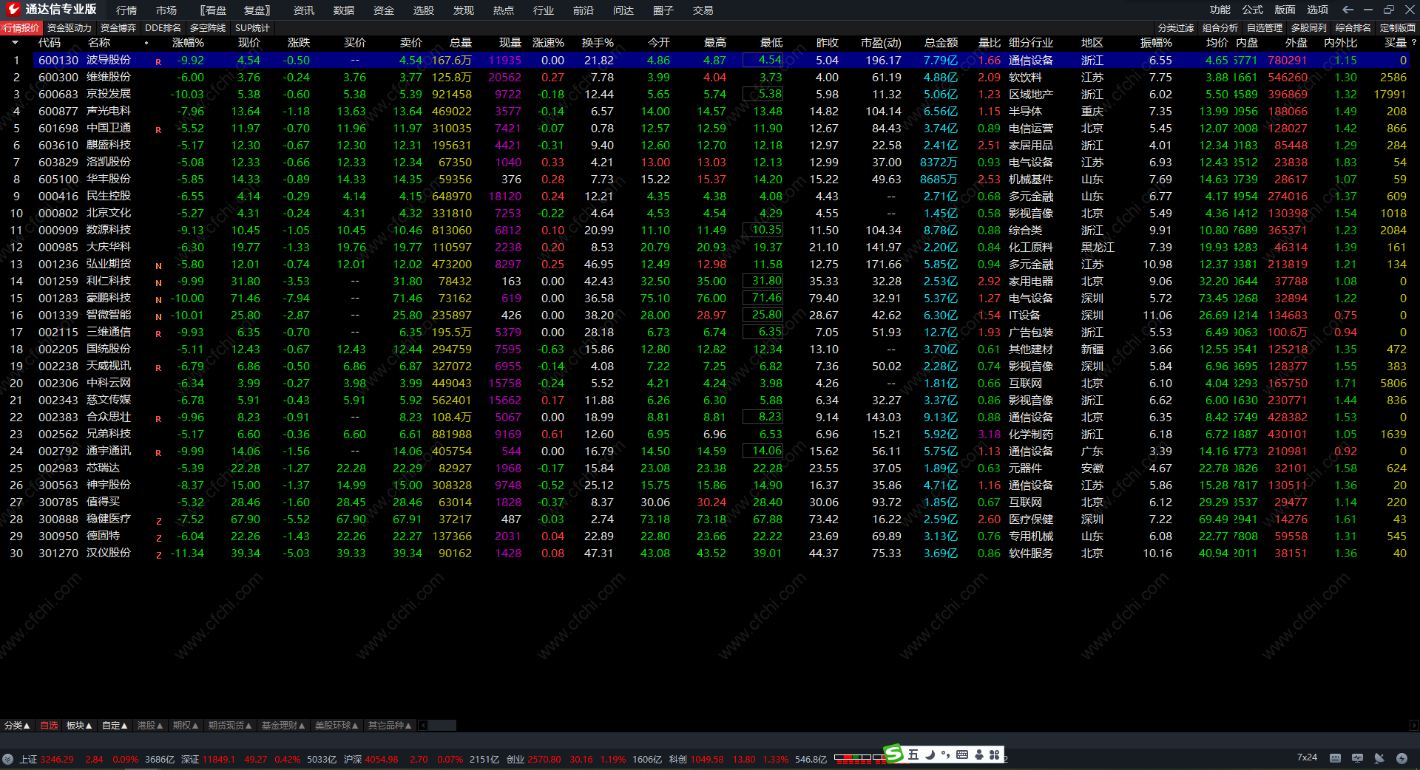Expand the column header dropdown arrow above row numbers
The width and height of the screenshot is (1420, 770).
point(15,43)
